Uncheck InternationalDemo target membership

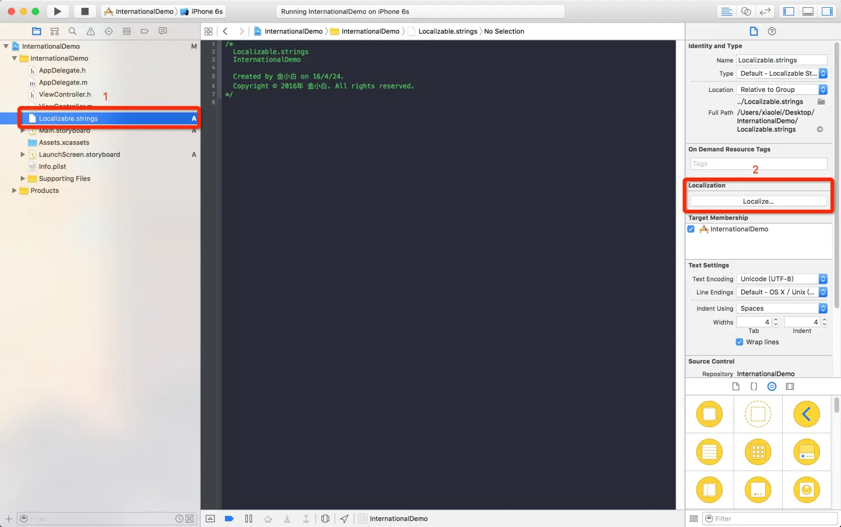[x=691, y=229]
